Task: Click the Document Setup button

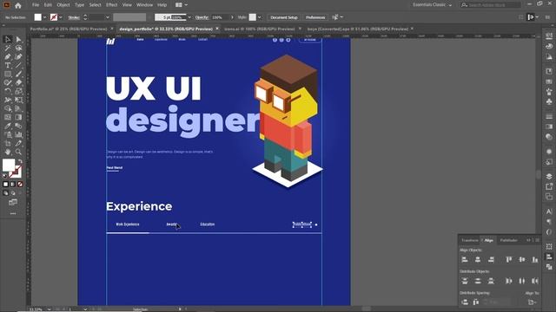Action: 284,17
